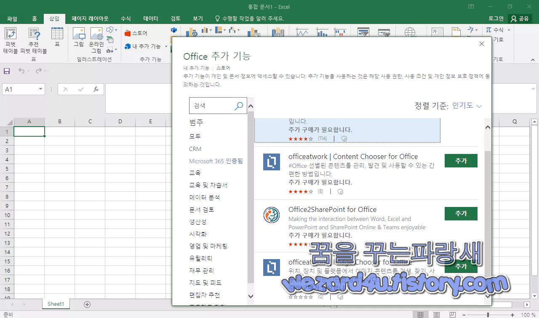
Task: Open My Add-ins dropdown arrow in ribbon
Action: click(166, 47)
